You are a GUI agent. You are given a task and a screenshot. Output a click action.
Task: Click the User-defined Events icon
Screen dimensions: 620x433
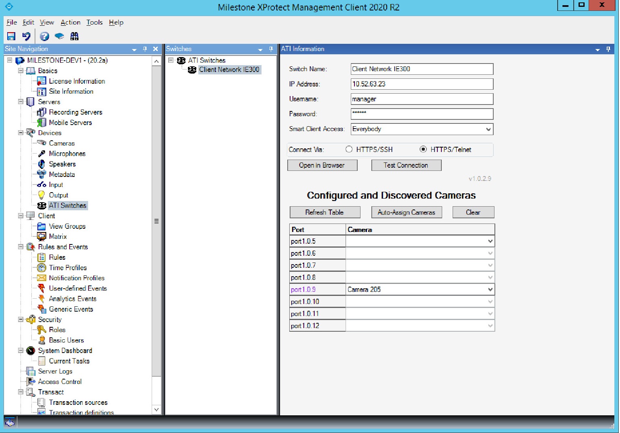tap(41, 289)
